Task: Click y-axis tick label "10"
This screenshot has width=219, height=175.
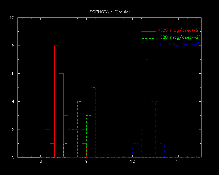Action: click(x=12, y=17)
